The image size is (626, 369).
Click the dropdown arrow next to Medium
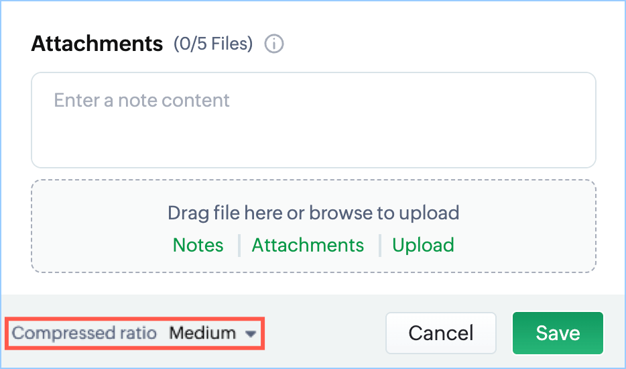(x=251, y=333)
